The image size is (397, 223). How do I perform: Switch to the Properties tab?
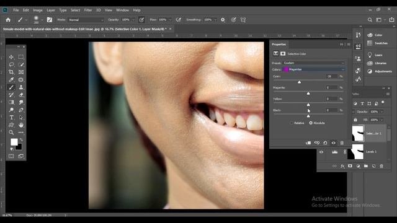point(279,44)
